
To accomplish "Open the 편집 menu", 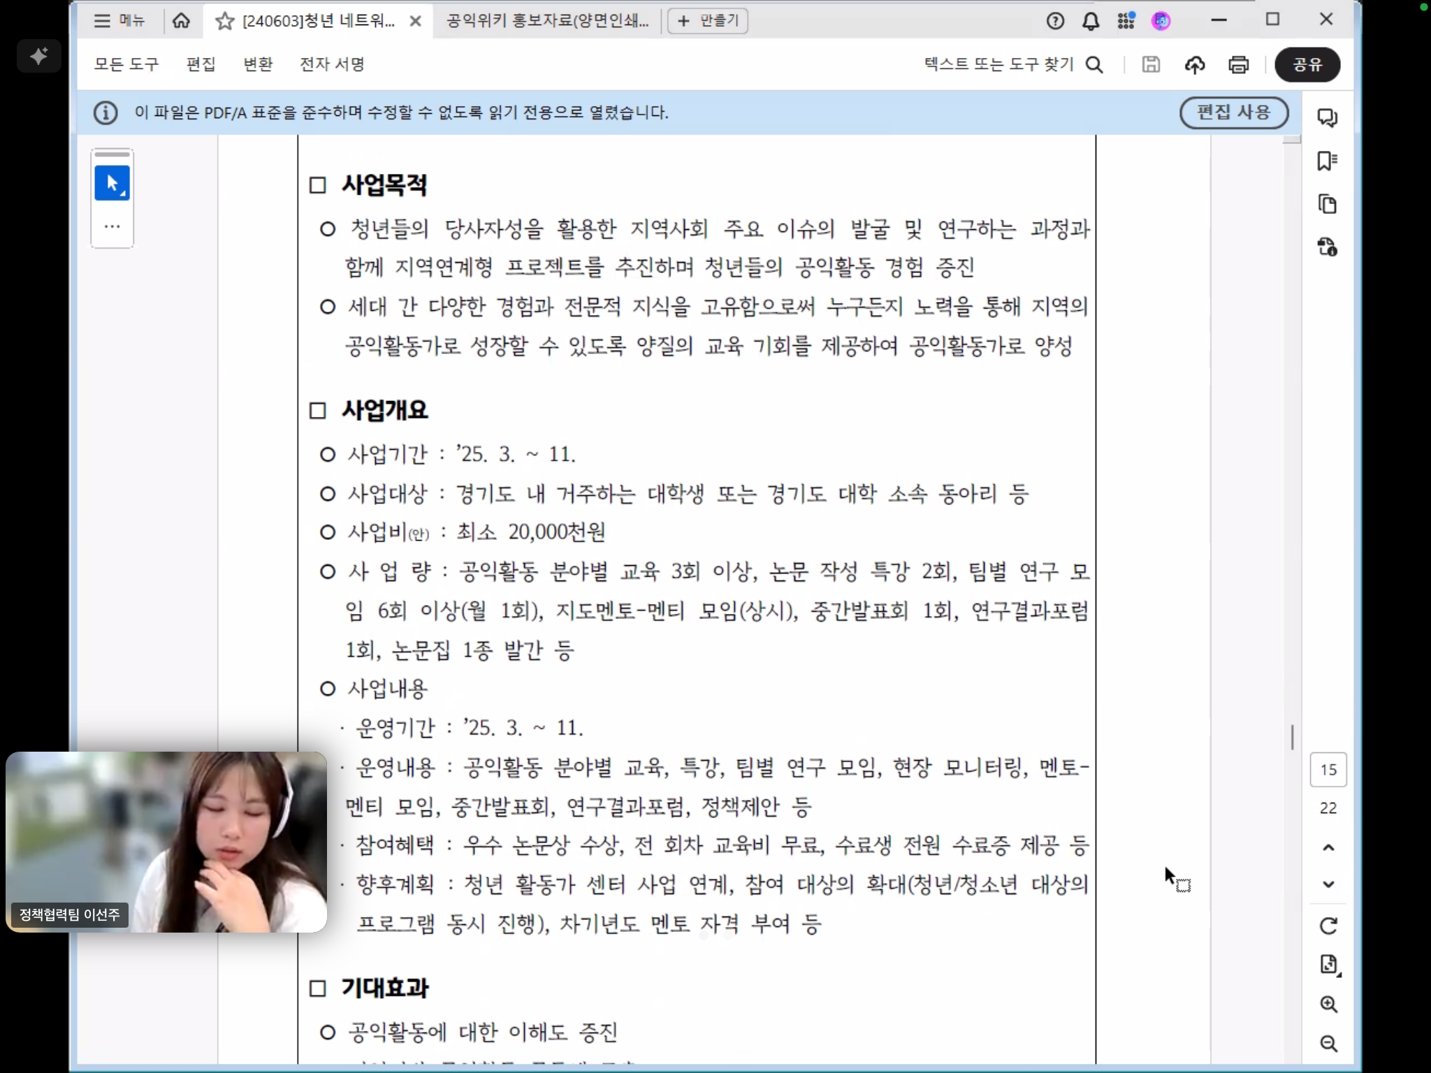I will pos(201,64).
